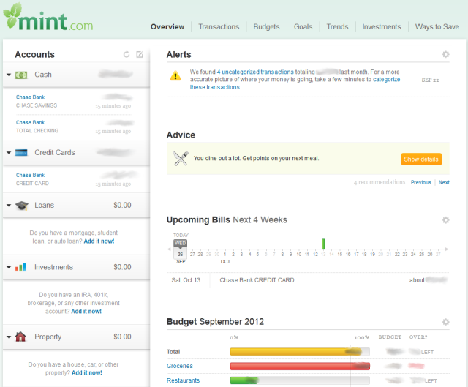Open the Trends tab
This screenshot has height=387, width=468.
tap(337, 27)
